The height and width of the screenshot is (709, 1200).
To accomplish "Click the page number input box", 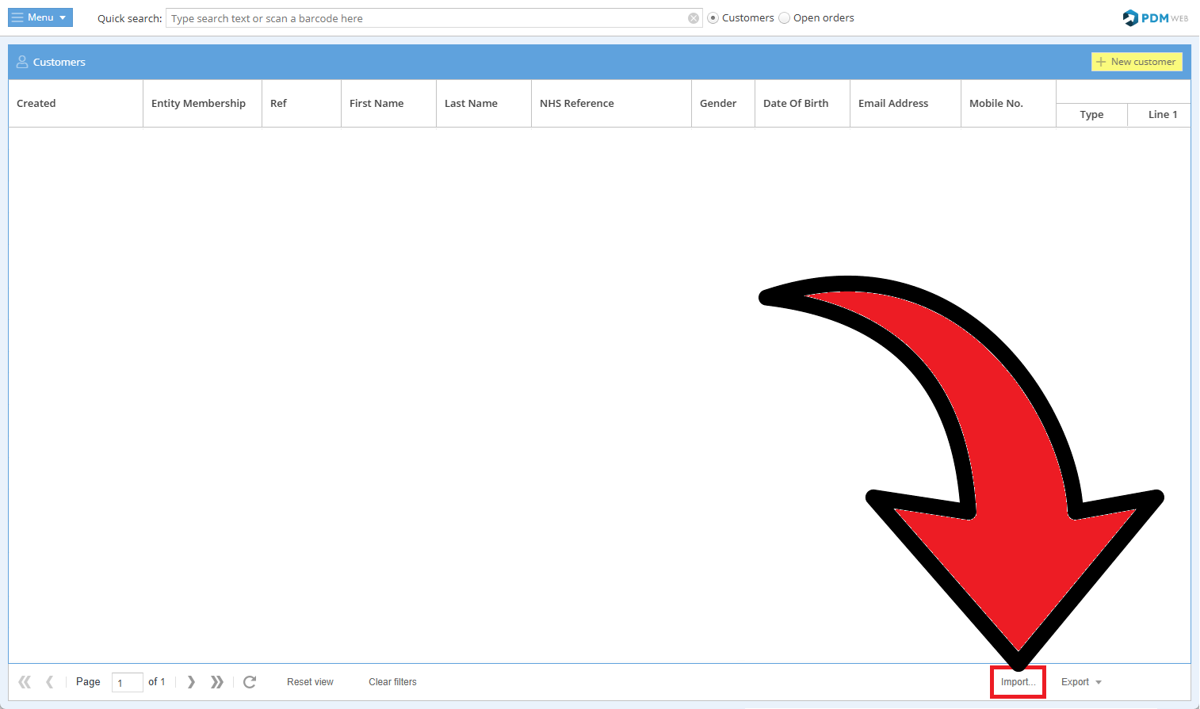I will (127, 682).
